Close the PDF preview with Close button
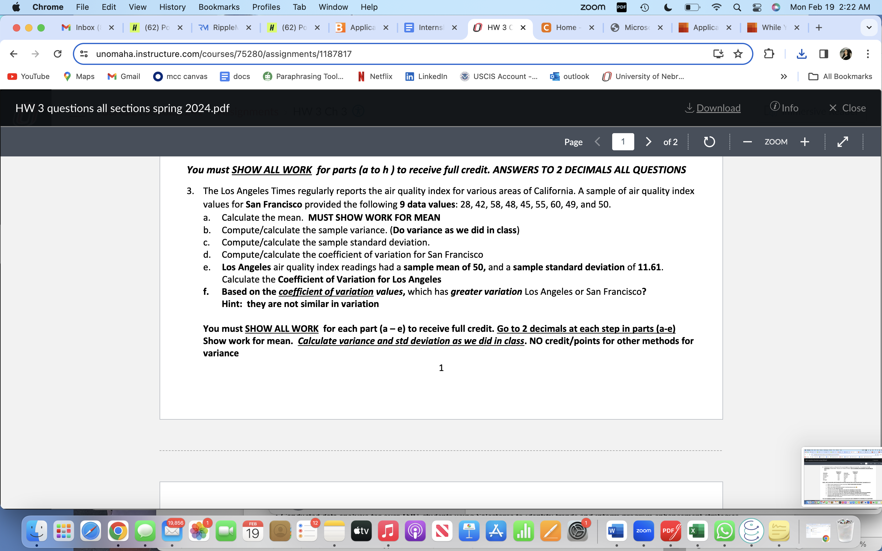Screen dimensions: 882x551 point(847,108)
